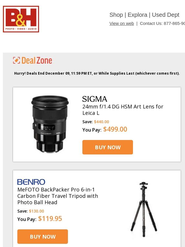This screenshot has width=185, height=247.
Task: Click the $499.00 Sigma lens price
Action: click(x=115, y=129)
